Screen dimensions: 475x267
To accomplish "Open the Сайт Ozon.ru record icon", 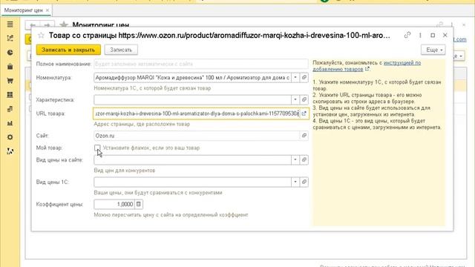I will (x=304, y=136).
